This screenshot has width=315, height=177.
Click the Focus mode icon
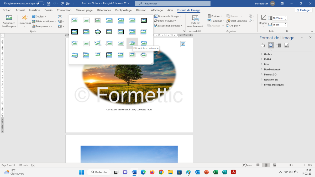(247, 165)
